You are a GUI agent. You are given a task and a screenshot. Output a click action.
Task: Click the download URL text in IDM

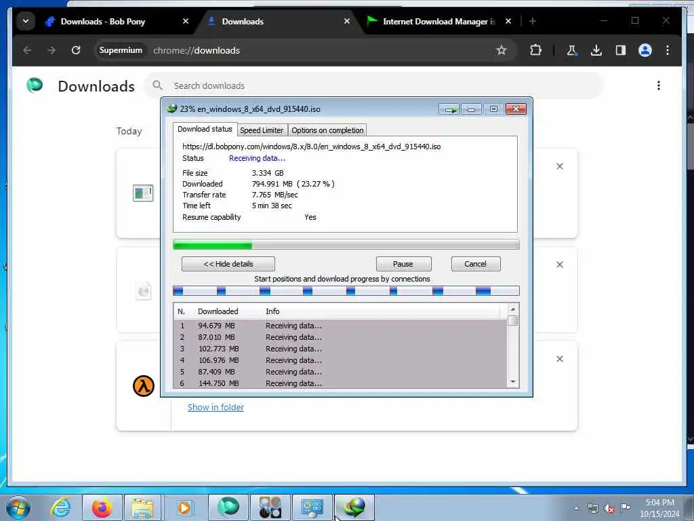(311, 147)
